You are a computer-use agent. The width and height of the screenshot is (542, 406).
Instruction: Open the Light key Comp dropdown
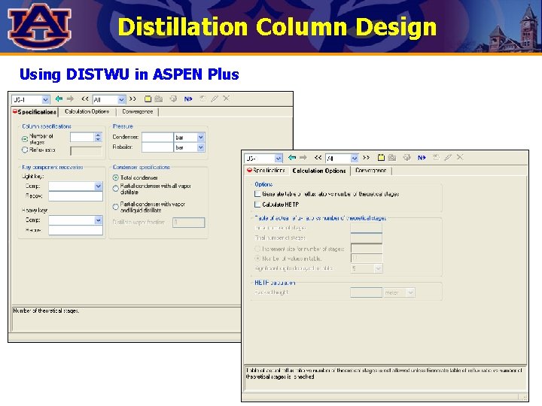(98, 186)
